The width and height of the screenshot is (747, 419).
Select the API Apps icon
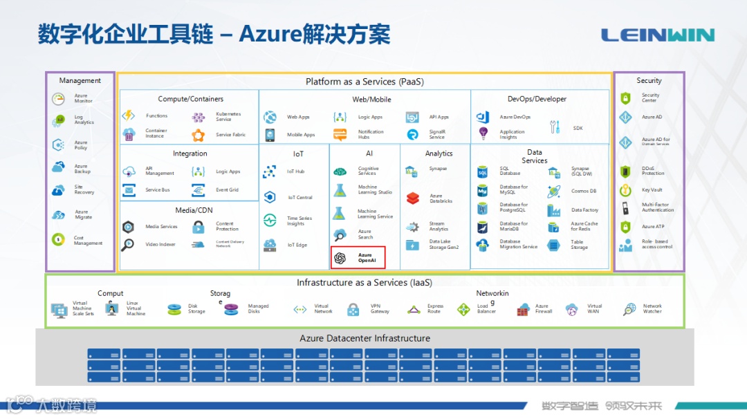coord(412,117)
